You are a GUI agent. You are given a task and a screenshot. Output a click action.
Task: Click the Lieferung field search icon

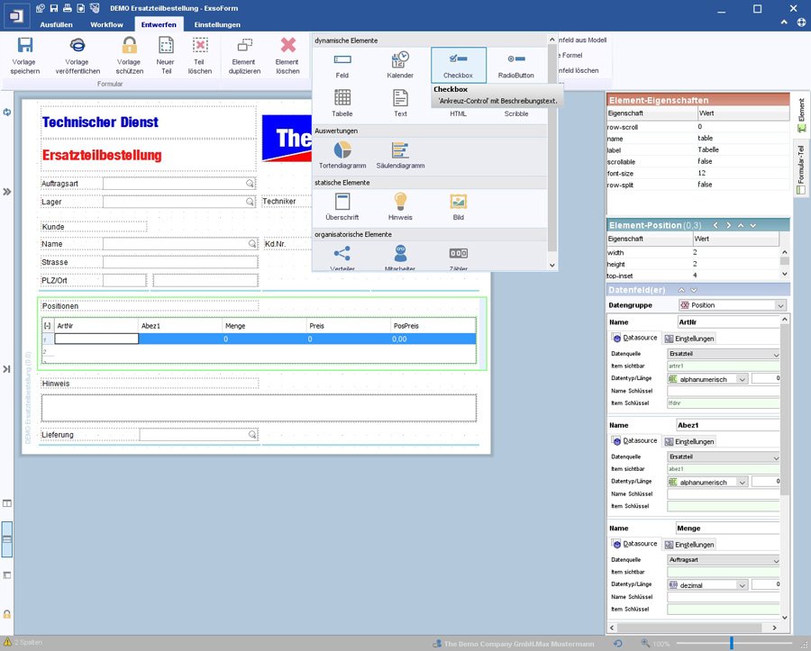(x=252, y=435)
